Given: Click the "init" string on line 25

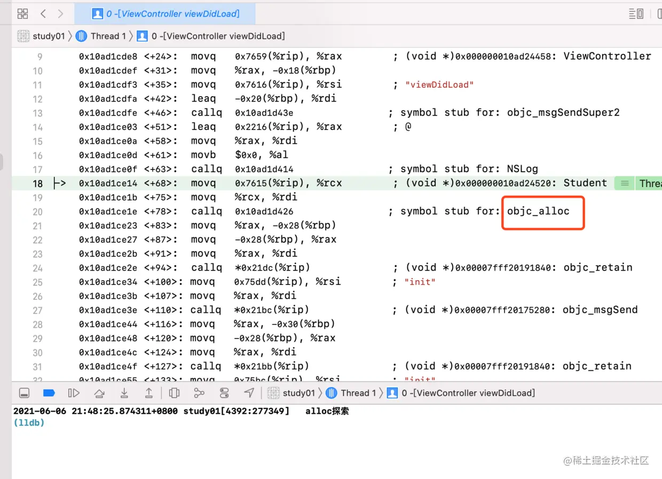Looking at the screenshot, I should pos(420,282).
